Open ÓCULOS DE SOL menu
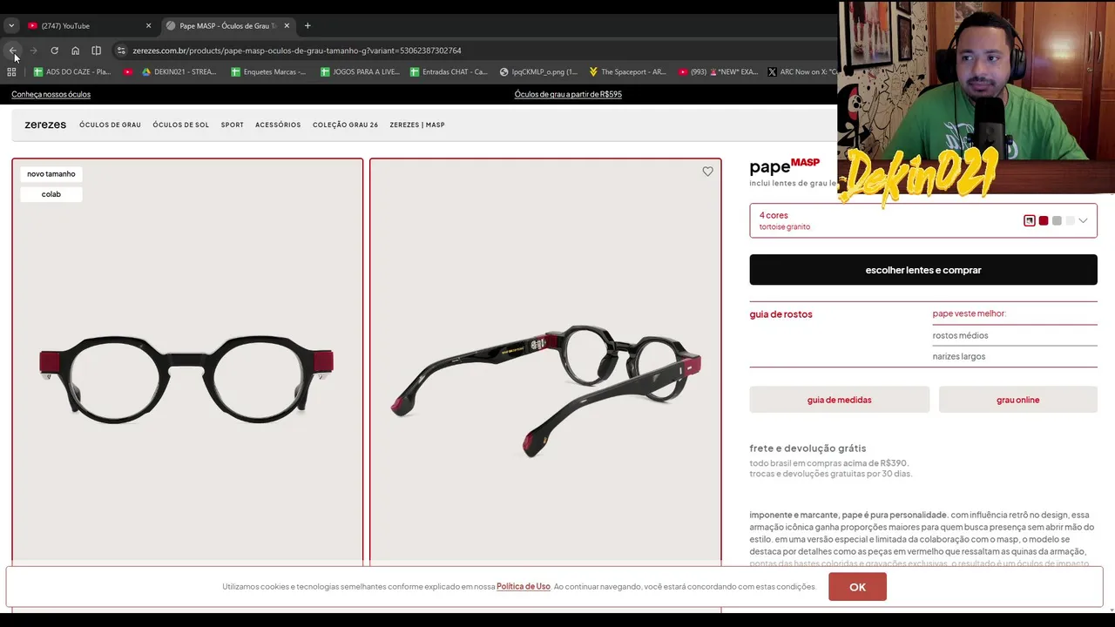This screenshot has width=1115, height=627. tap(180, 125)
